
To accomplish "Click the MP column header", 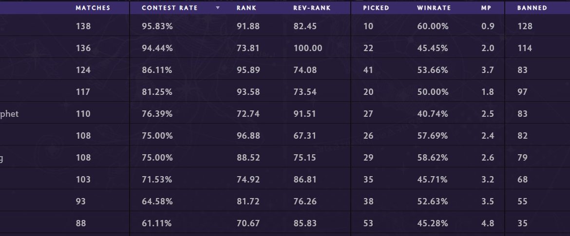I will (x=487, y=8).
